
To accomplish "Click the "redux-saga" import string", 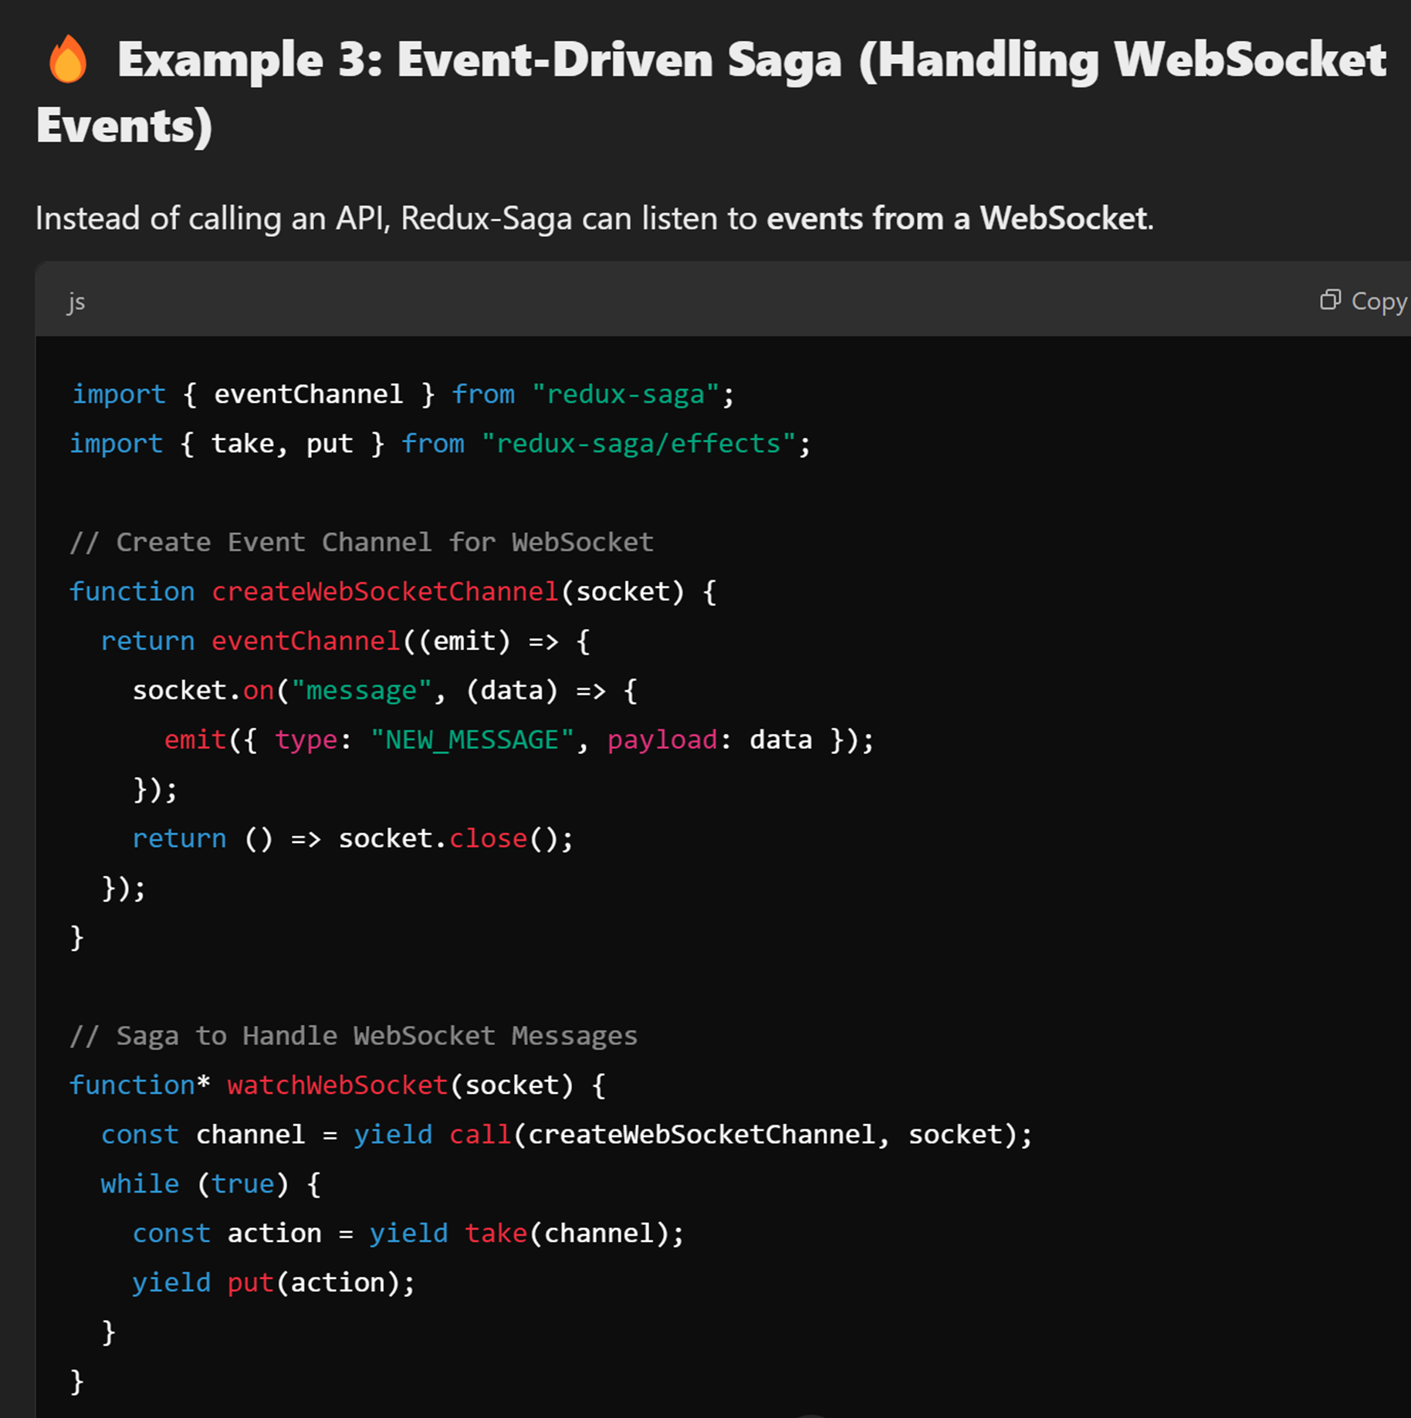I will [x=625, y=394].
